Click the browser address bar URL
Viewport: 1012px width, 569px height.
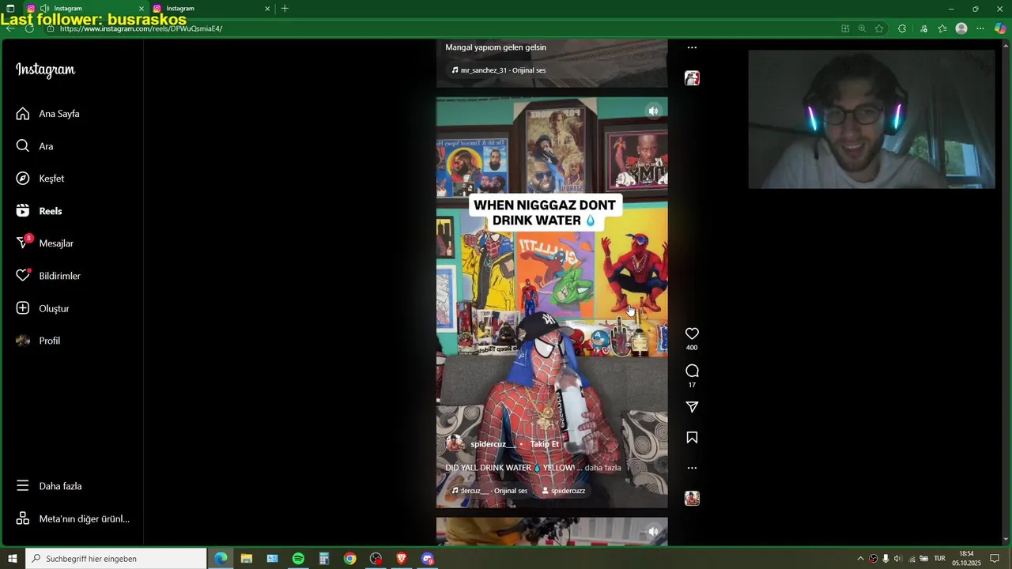pyautogui.click(x=141, y=28)
